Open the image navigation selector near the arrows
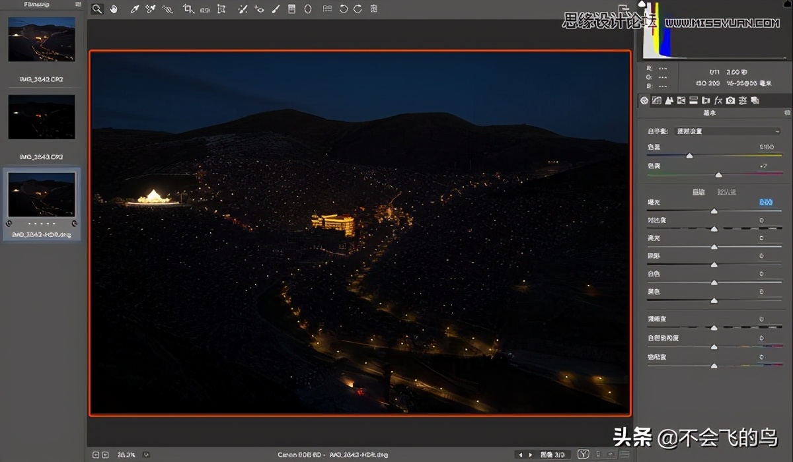This screenshot has height=462, width=793. pos(552,455)
